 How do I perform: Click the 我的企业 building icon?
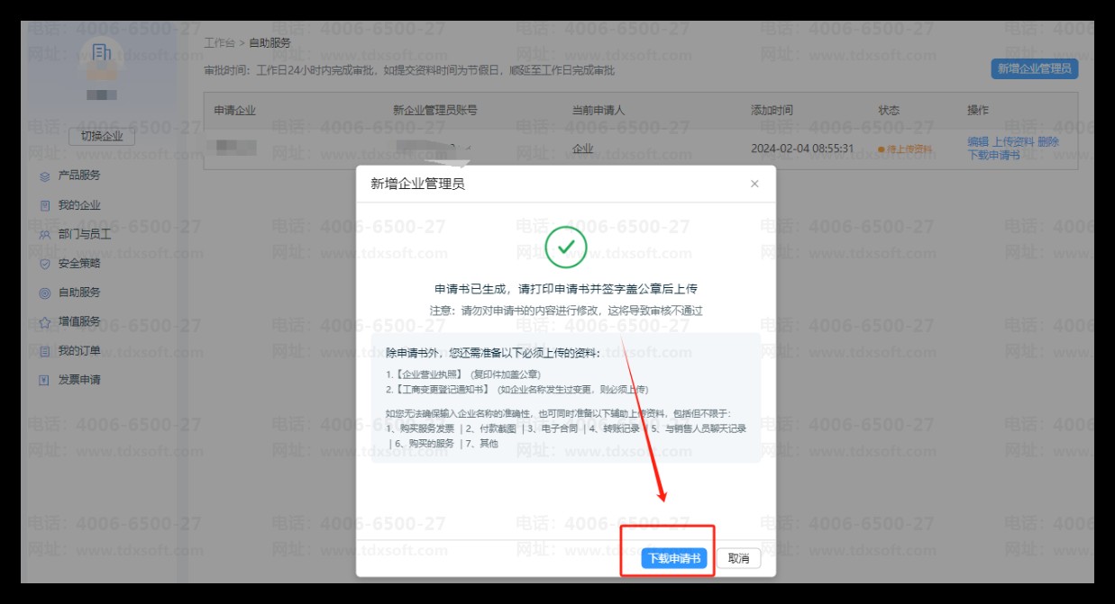pyautogui.click(x=45, y=205)
